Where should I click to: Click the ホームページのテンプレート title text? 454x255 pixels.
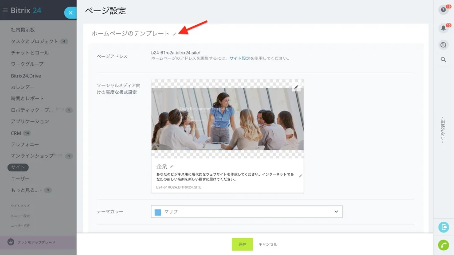coord(131,34)
